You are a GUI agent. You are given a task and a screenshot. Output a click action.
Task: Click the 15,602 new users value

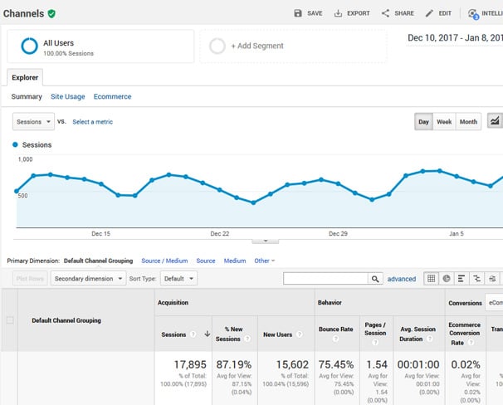[x=292, y=364]
